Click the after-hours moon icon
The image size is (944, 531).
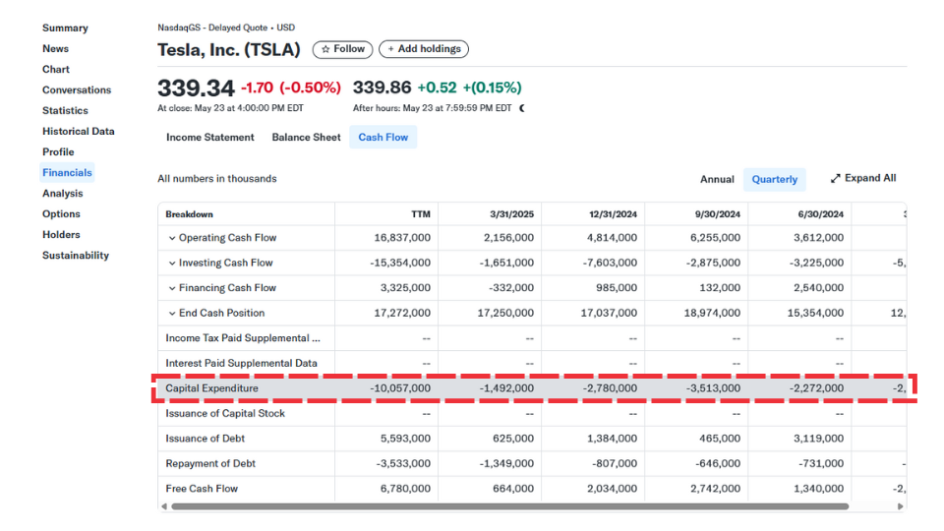pyautogui.click(x=522, y=108)
